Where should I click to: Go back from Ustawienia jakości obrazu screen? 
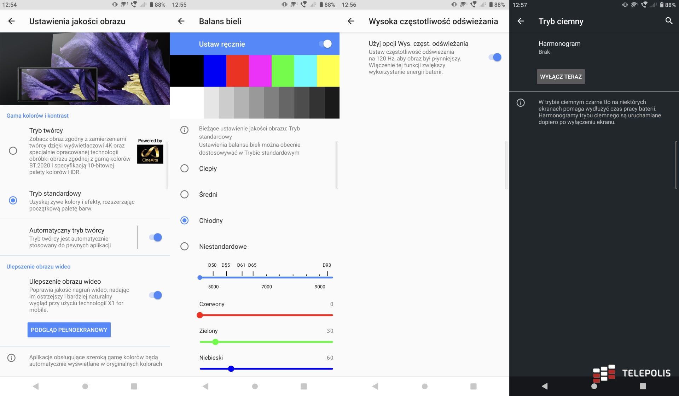(11, 21)
